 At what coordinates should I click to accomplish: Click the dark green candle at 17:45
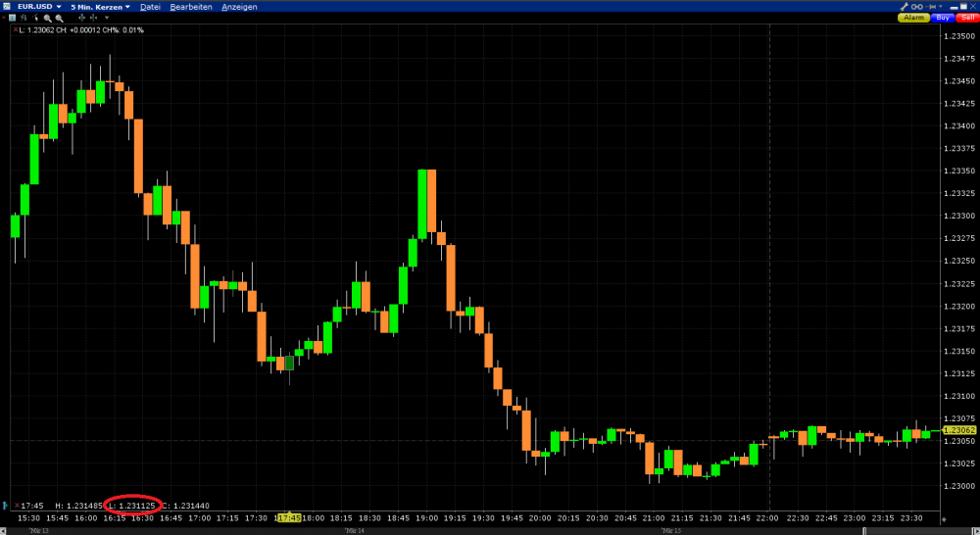[x=289, y=364]
